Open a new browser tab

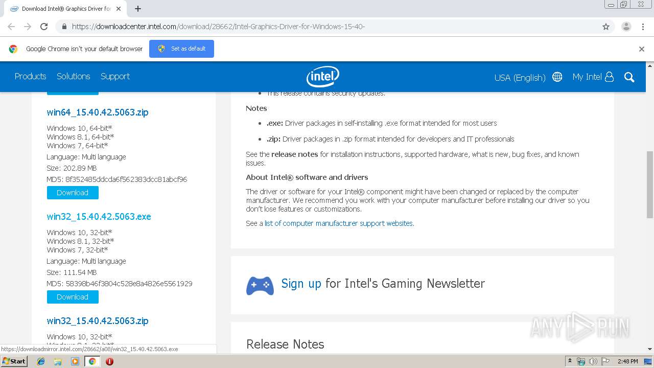138,9
